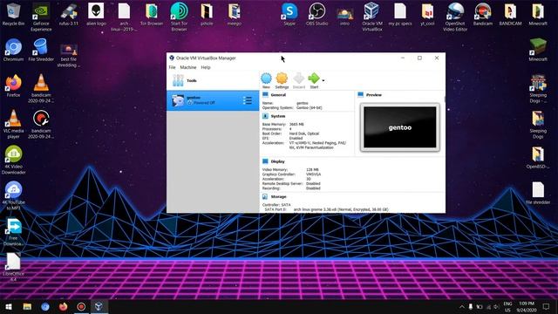Image resolution: width=558 pixels, height=314 pixels.
Task: Open the Windows Start menu
Action: [x=9, y=306]
